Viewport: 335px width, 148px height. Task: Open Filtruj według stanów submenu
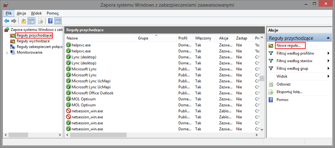click(294, 61)
